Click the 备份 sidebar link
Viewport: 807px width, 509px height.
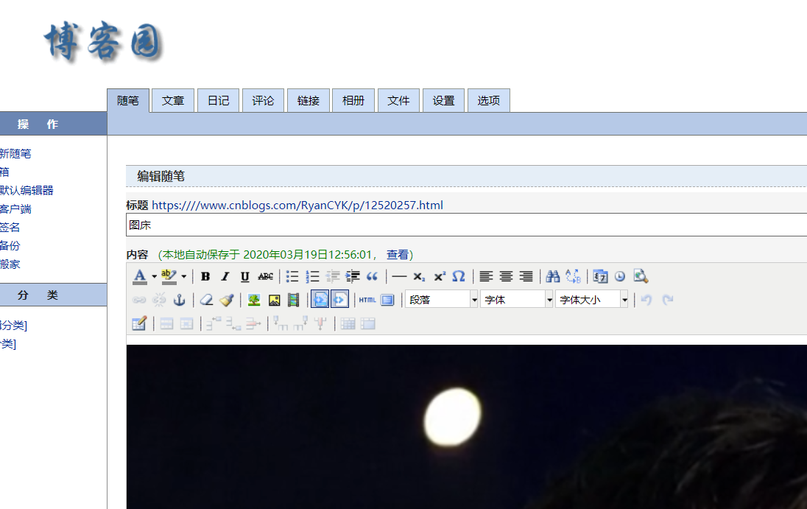click(10, 245)
